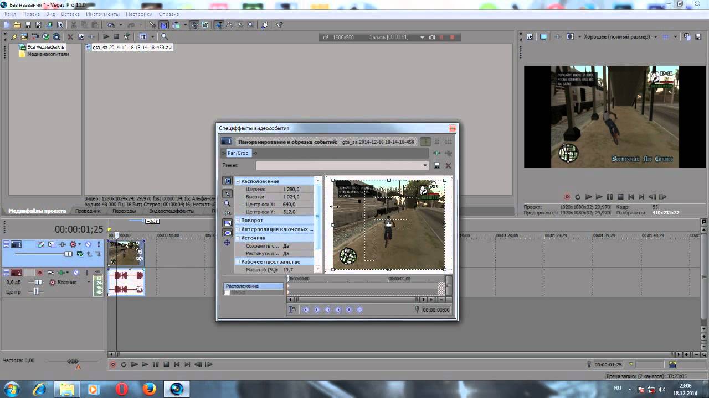The height and width of the screenshot is (398, 709).
Task: Click the Open folder icon in main toolbar
Action: point(17,25)
